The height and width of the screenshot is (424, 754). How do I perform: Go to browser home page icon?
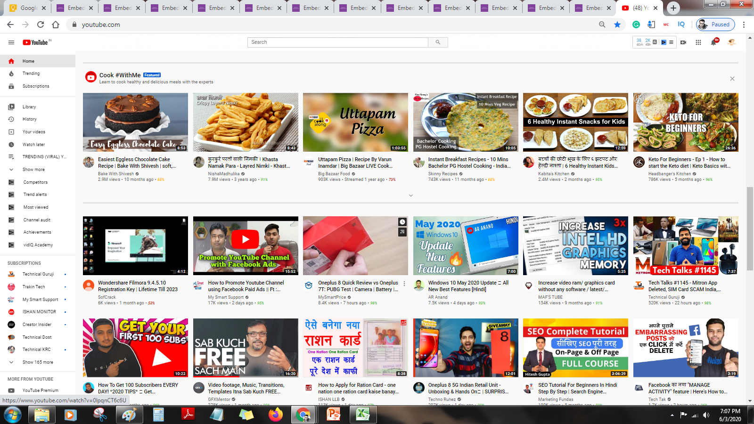pyautogui.click(x=56, y=24)
